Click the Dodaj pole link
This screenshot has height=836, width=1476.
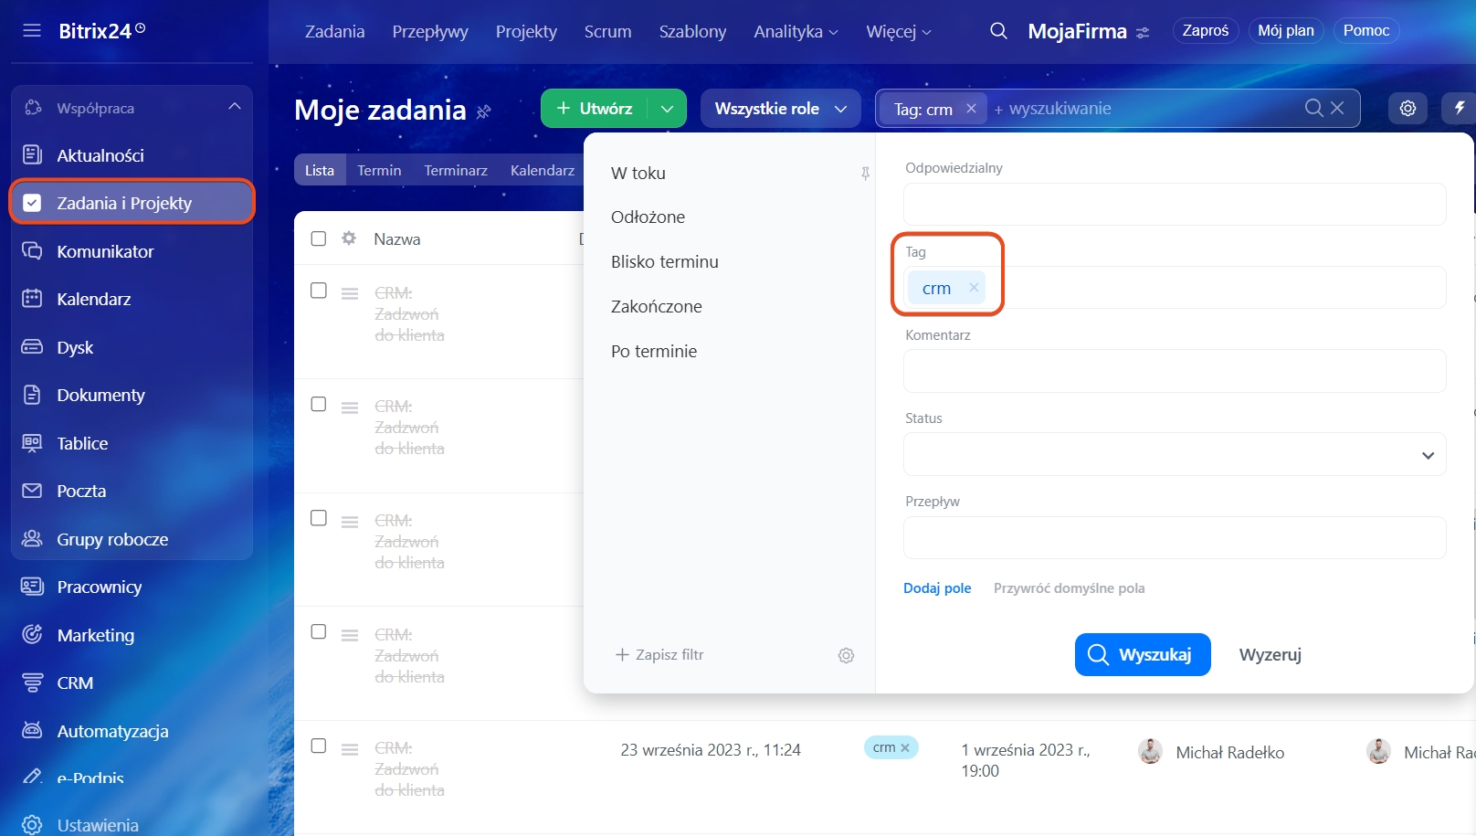(936, 588)
